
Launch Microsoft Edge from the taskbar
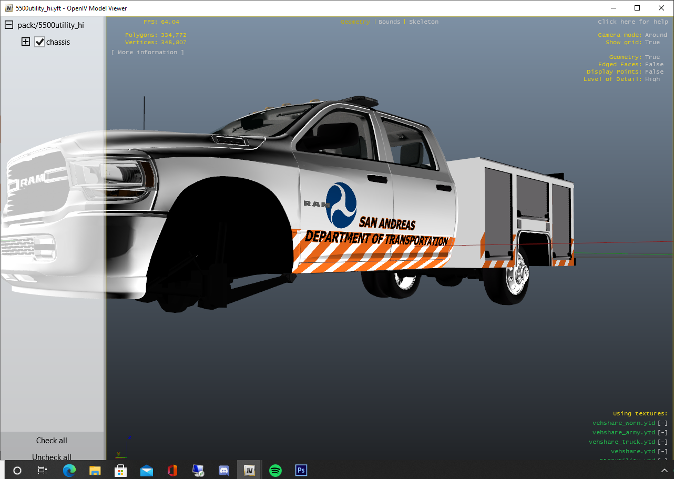(x=69, y=470)
